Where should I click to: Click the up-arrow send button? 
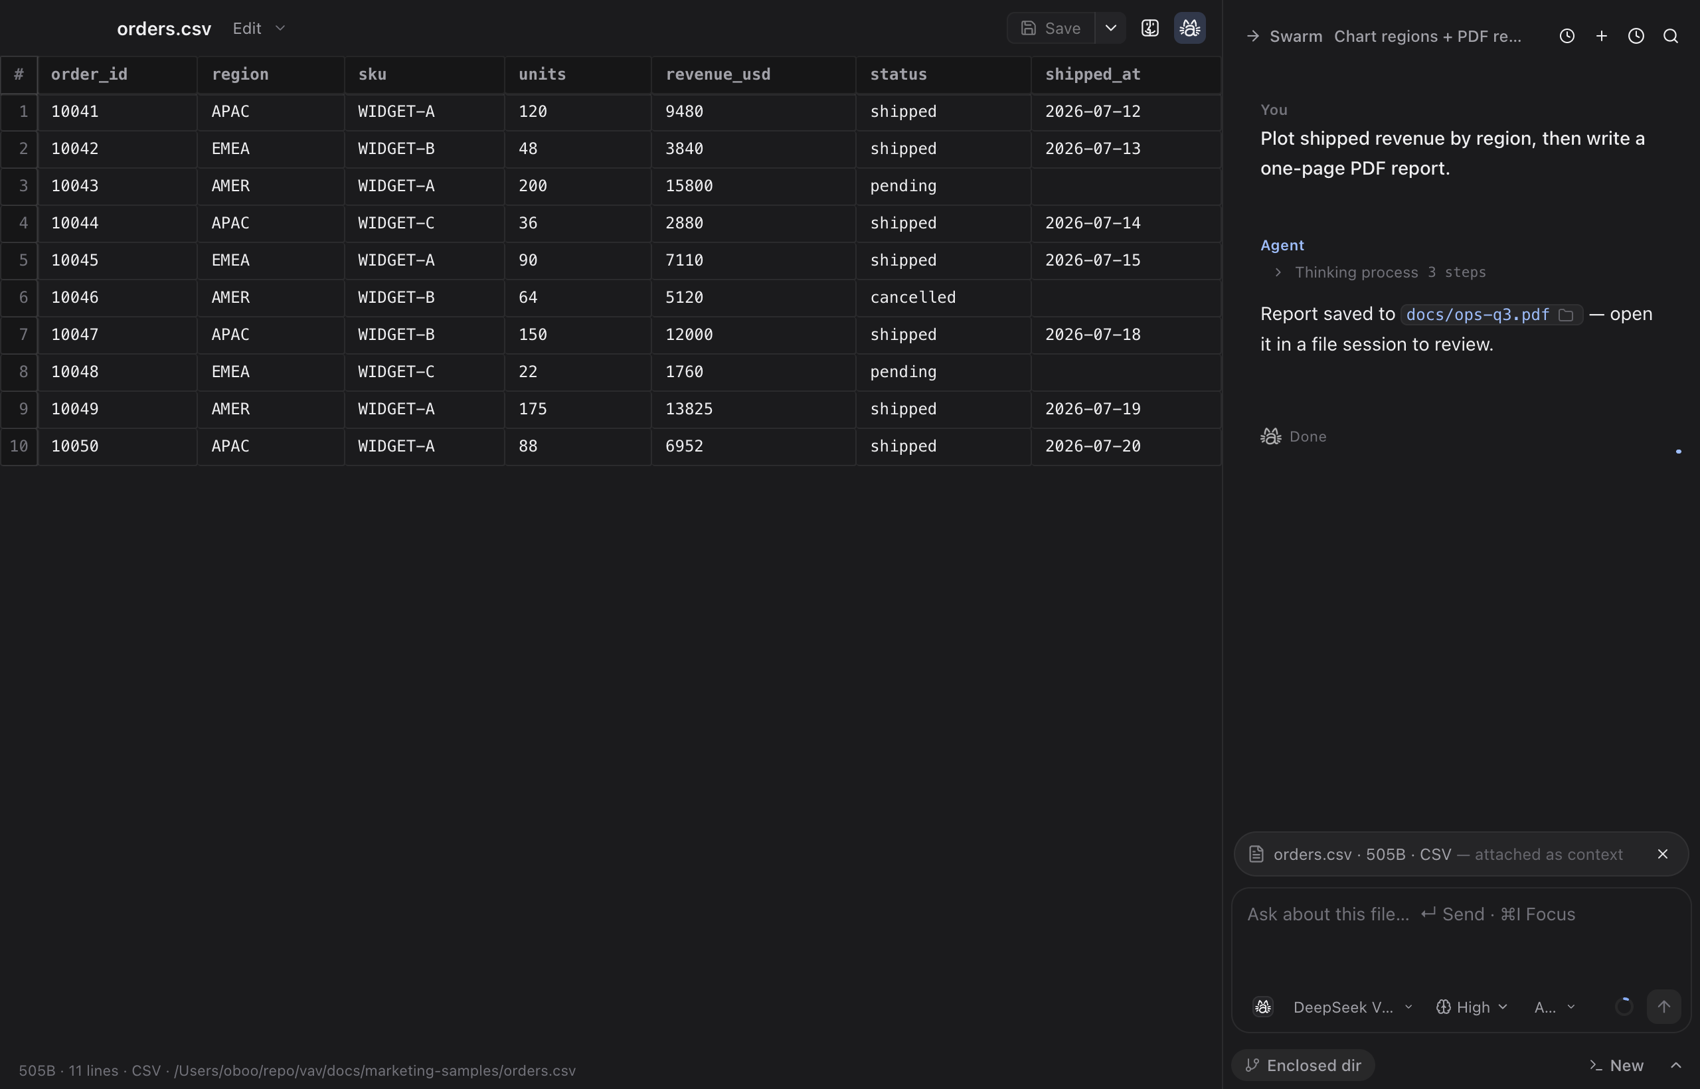(1664, 1006)
